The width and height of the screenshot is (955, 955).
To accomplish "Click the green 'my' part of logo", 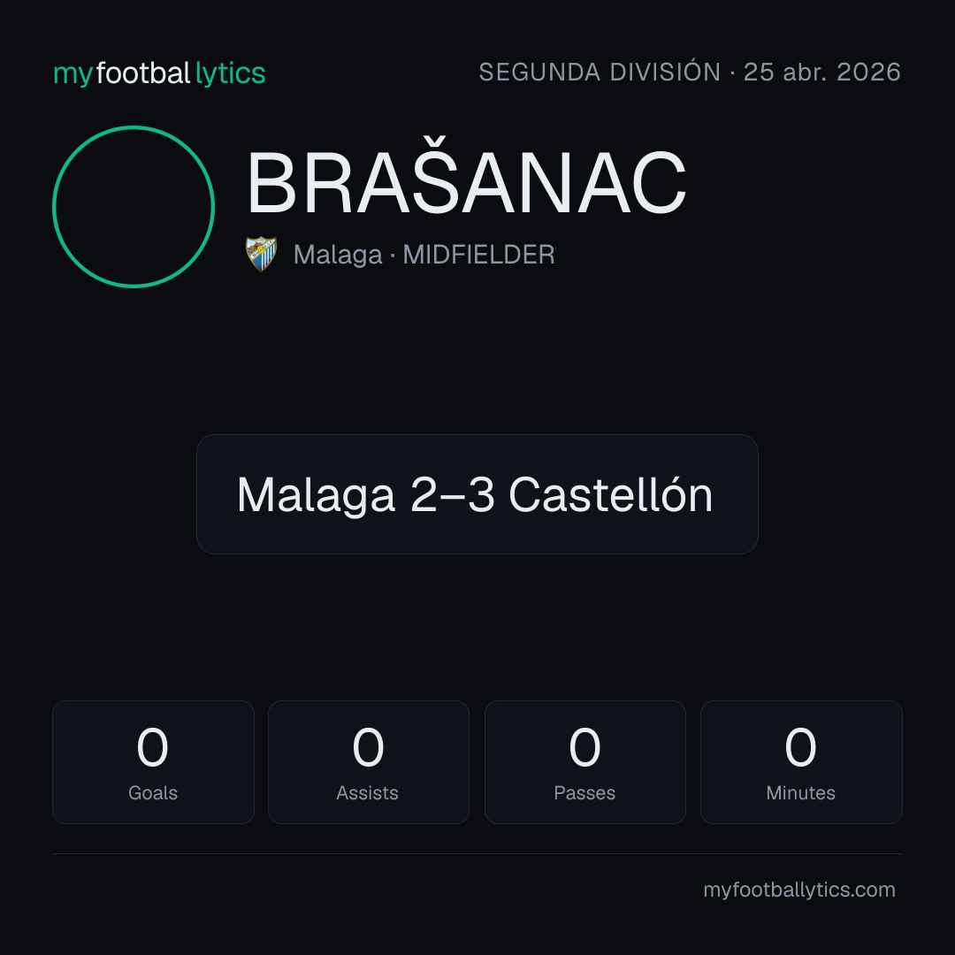I will (x=73, y=75).
